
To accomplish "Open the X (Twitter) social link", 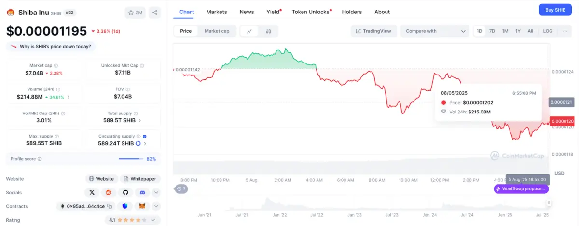I will pos(92,192).
